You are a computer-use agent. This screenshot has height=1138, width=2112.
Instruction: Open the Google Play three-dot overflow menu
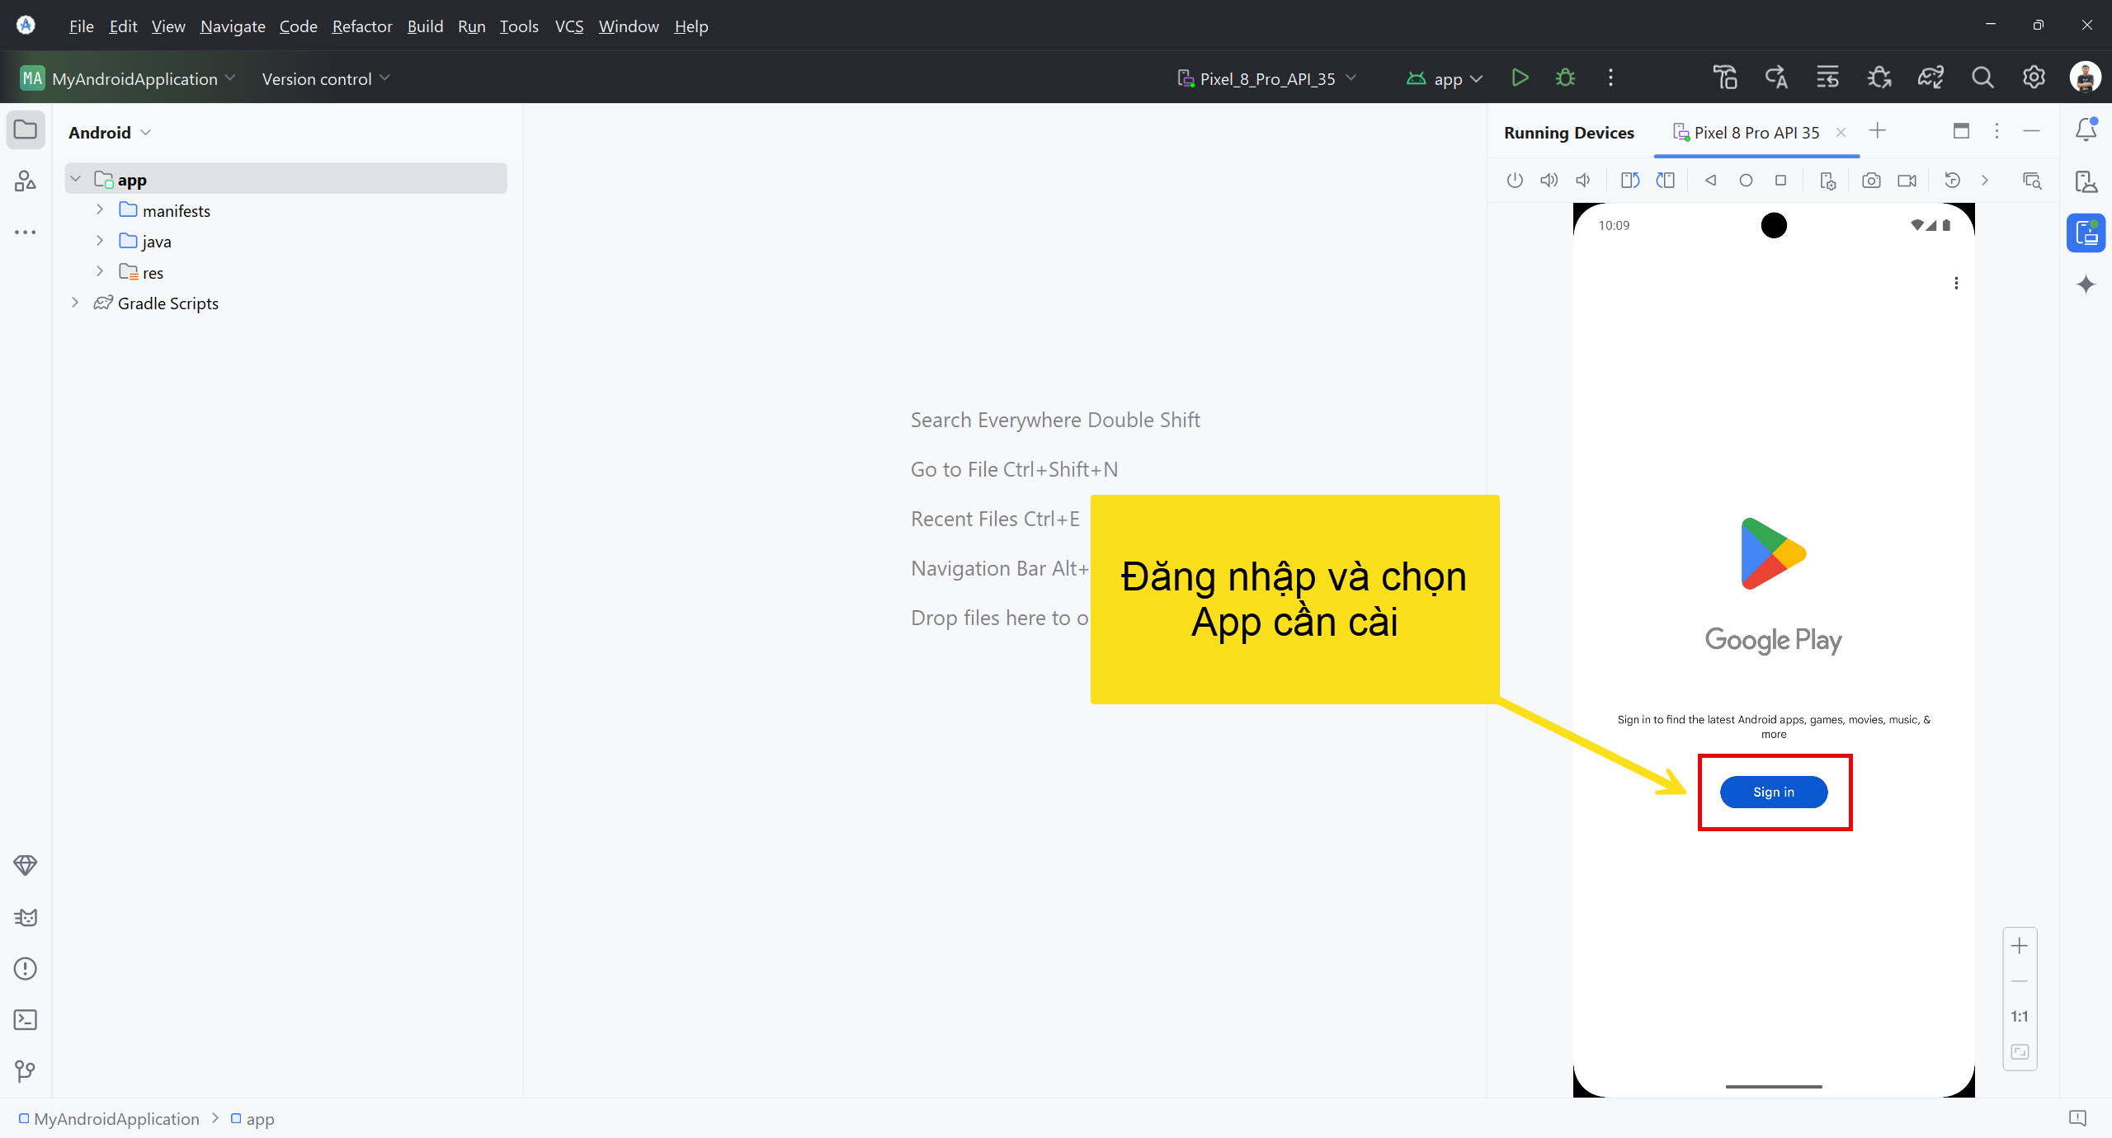click(x=1956, y=283)
